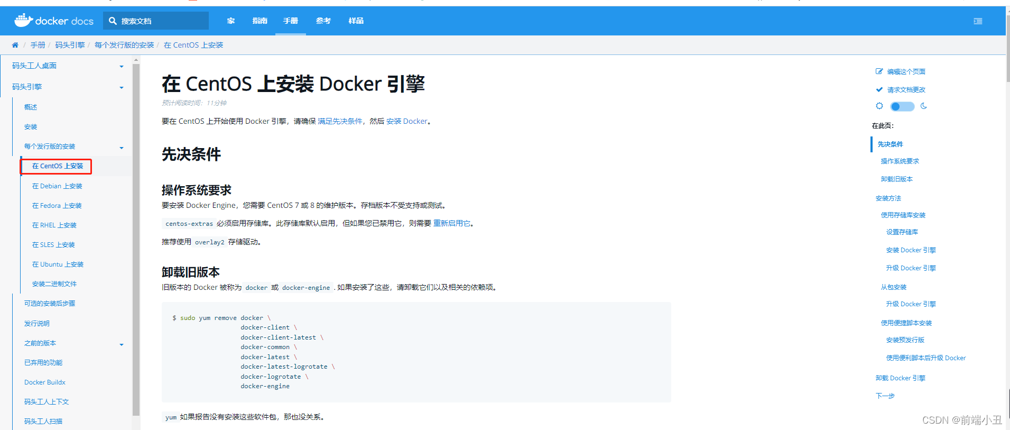1010x430 pixels.
Task: Click the edit page pencil icon
Action: (x=879, y=71)
